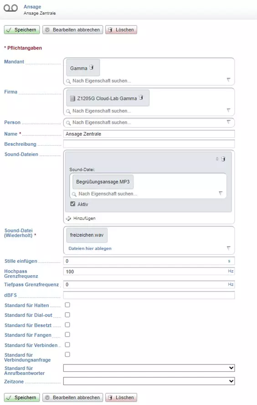Image resolution: width=257 pixels, height=405 pixels.
Task: Click bottom Bearbeiten abbrechen button
Action: tap(72, 397)
